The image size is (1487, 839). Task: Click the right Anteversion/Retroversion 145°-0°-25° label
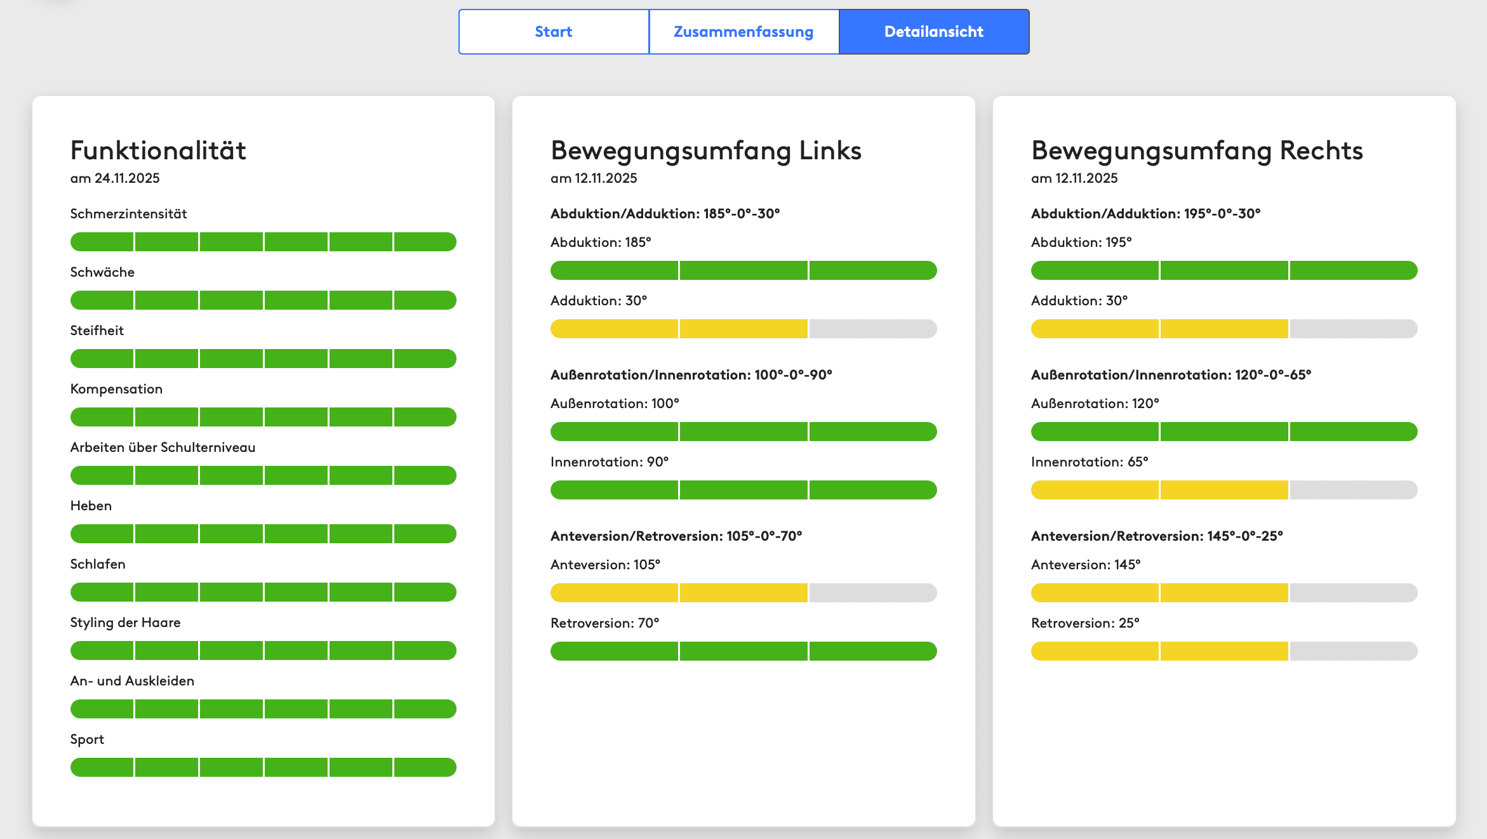(1156, 536)
